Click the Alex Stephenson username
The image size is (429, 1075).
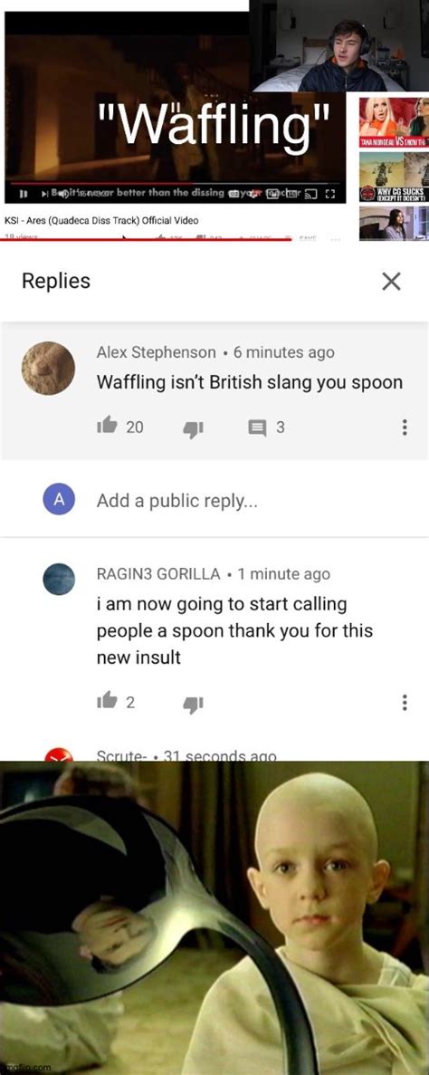click(x=157, y=352)
